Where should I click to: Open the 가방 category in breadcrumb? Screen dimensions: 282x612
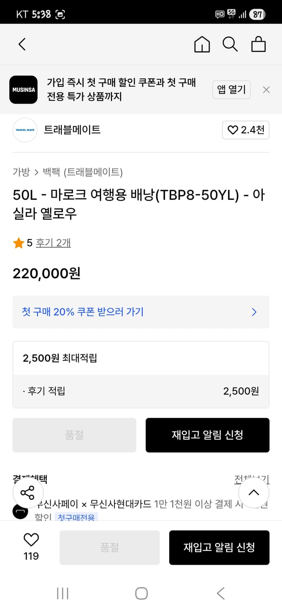pos(21,172)
